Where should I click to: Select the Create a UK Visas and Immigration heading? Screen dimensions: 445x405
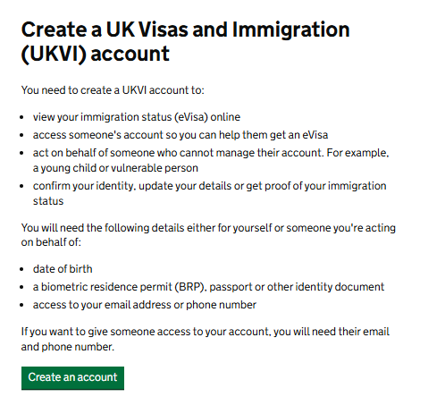pos(185,41)
